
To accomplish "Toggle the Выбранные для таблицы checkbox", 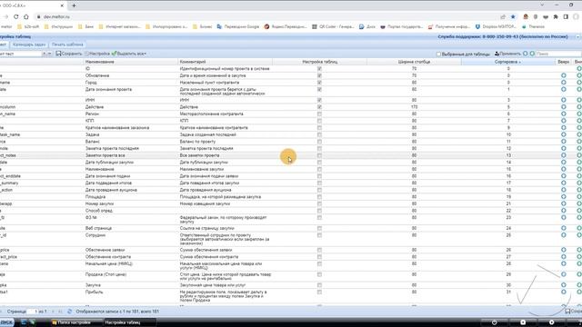I will click(x=438, y=54).
